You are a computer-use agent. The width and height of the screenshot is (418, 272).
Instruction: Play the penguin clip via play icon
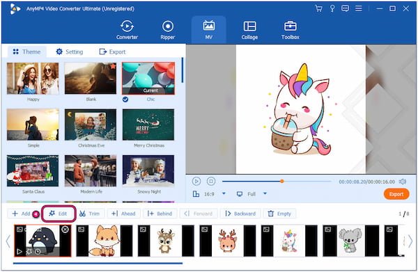tap(20, 252)
